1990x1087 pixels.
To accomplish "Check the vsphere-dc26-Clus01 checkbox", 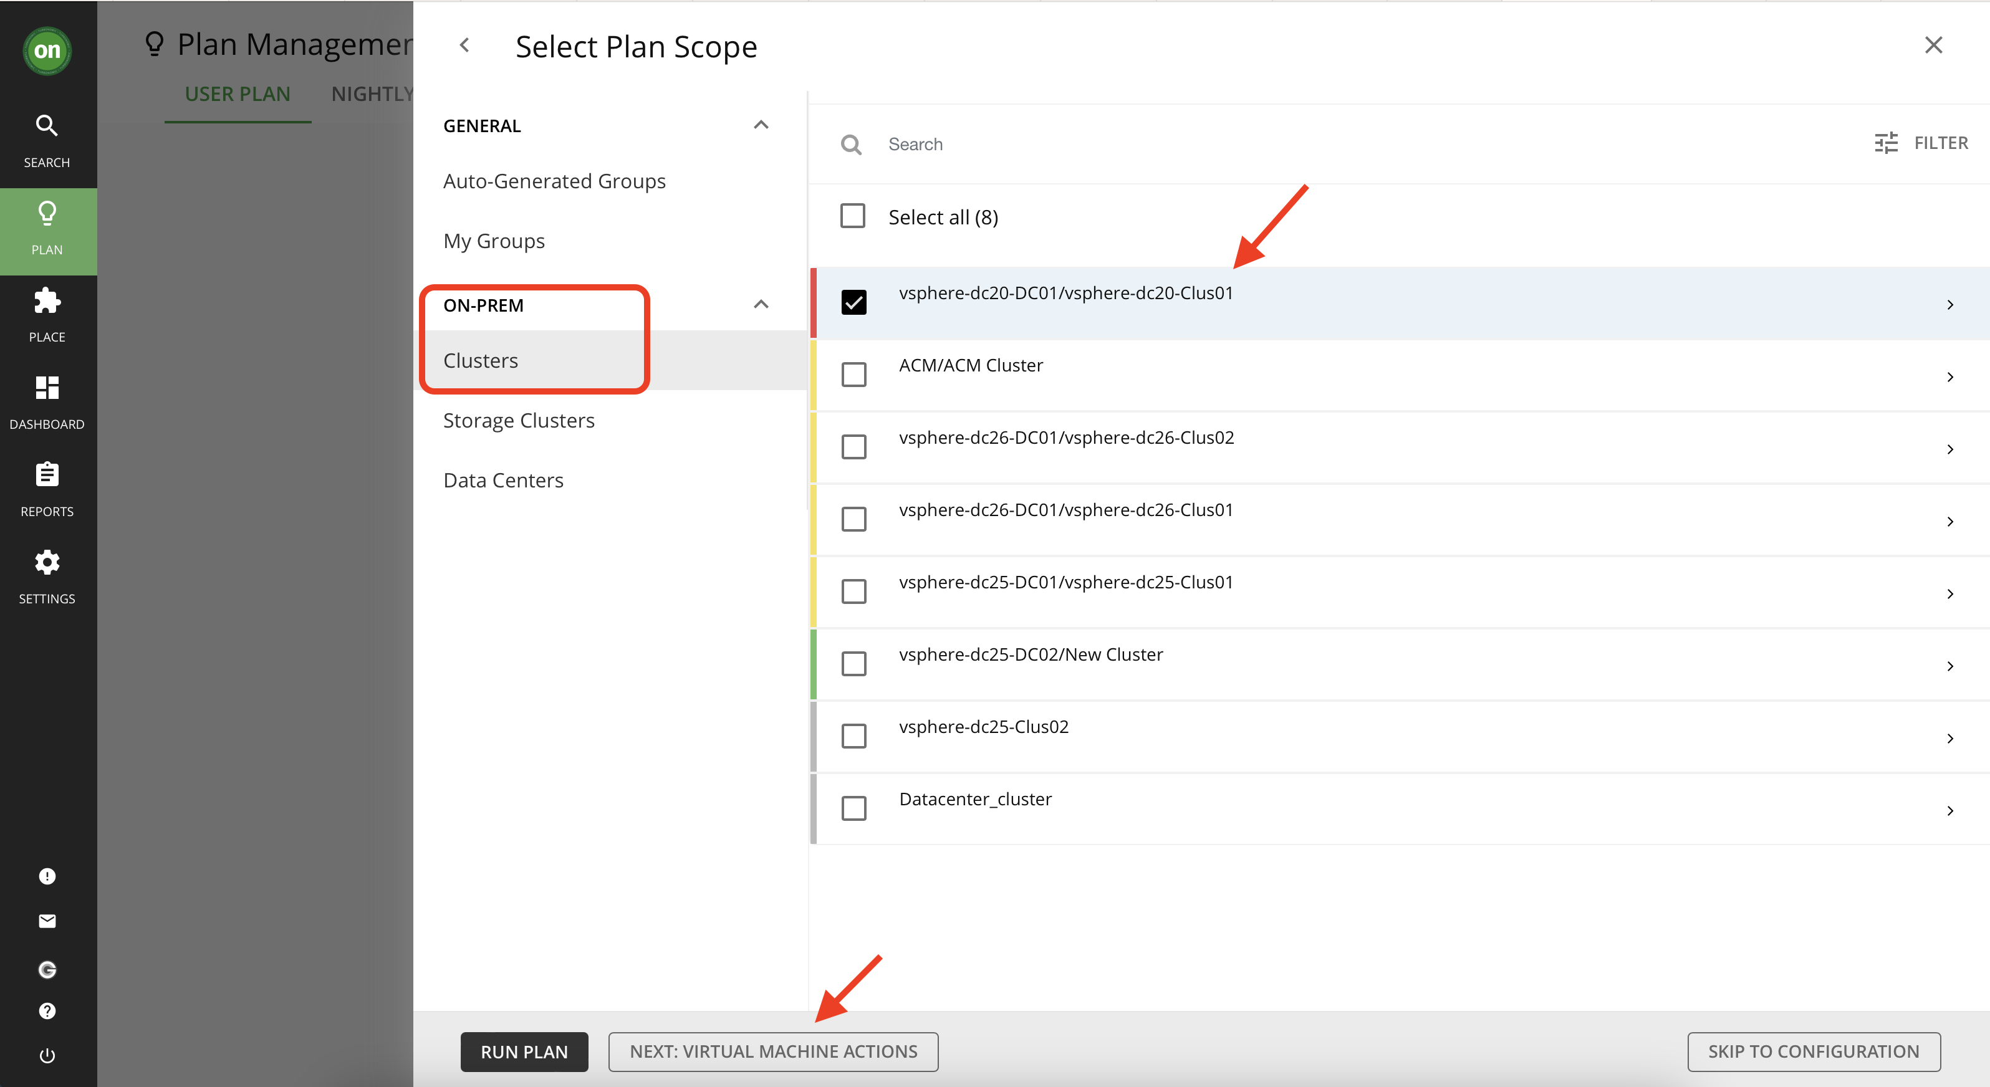I will (x=853, y=519).
